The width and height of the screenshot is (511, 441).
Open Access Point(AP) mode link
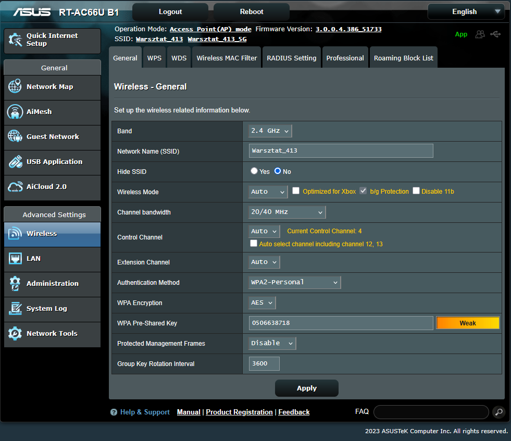[x=210, y=29]
